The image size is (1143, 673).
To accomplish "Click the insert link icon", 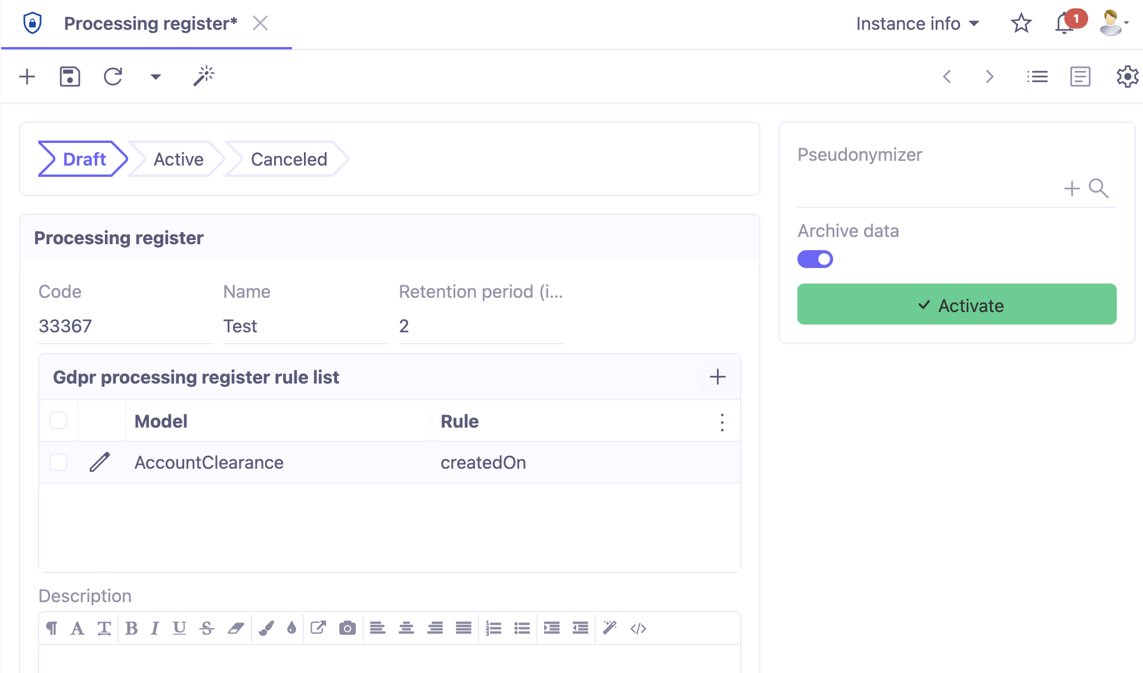I will pyautogui.click(x=318, y=628).
